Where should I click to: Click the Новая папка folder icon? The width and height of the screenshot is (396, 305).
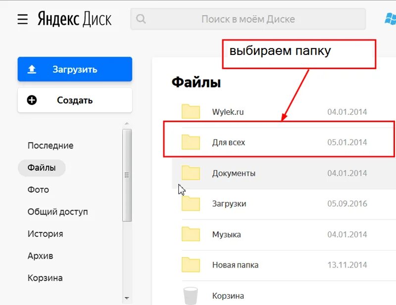pyautogui.click(x=191, y=264)
